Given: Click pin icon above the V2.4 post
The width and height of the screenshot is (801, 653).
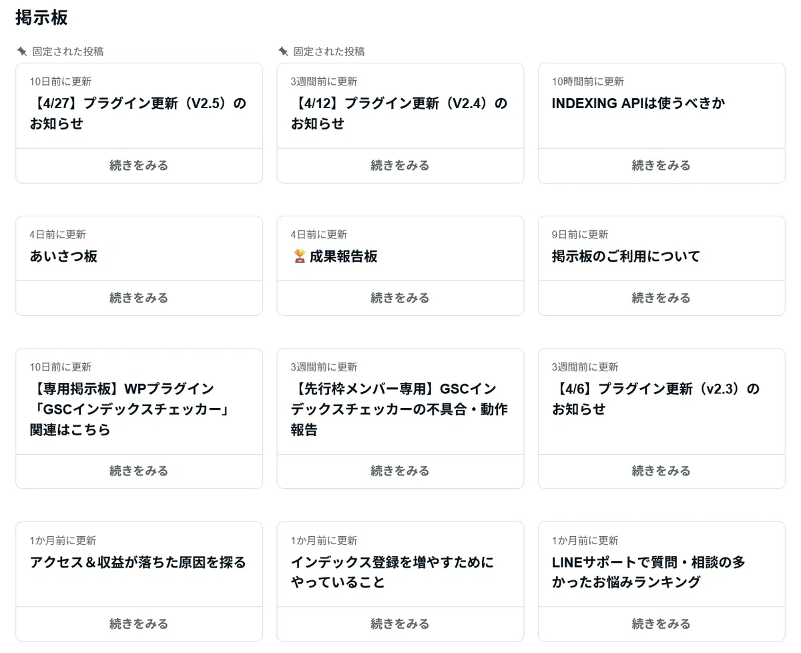Looking at the screenshot, I should [283, 51].
